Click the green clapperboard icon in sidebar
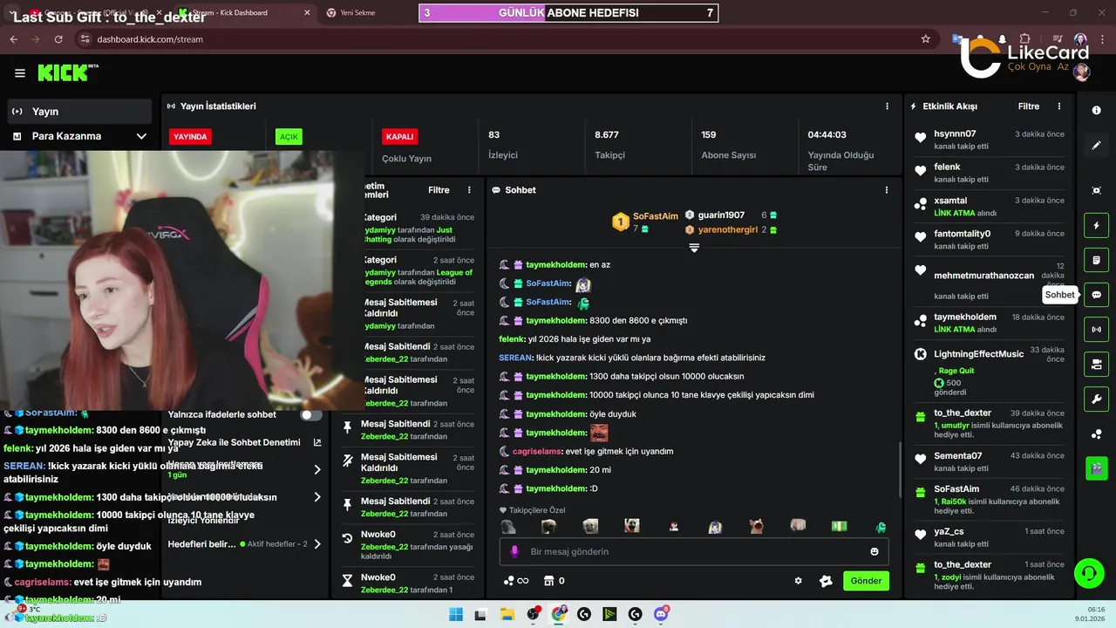The height and width of the screenshot is (628, 1116). (1097, 468)
